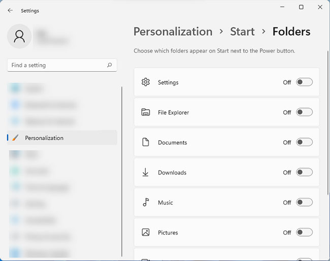Open Personalization in the sidebar
The image size is (330, 261).
[44, 138]
